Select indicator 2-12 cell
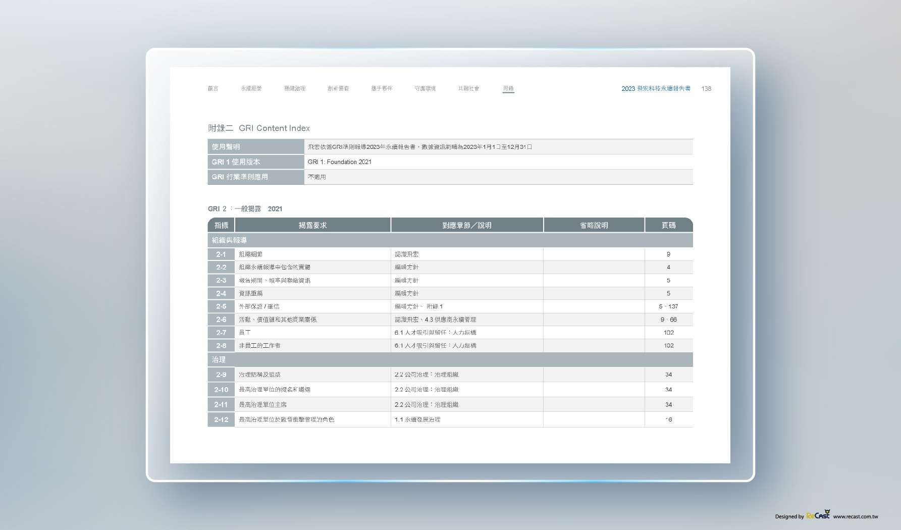 pos(221,419)
